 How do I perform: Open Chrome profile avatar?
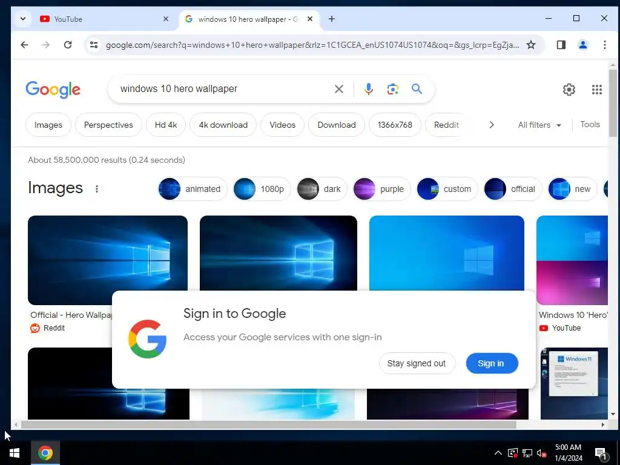[583, 45]
